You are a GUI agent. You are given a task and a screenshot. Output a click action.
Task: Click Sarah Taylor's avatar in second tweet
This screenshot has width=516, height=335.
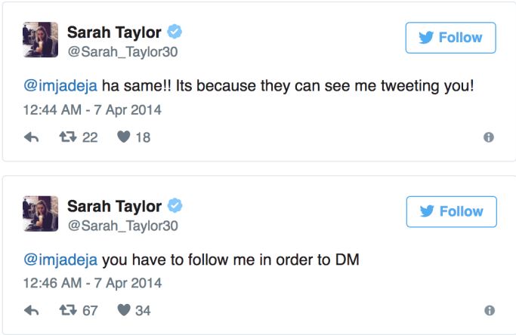coord(41,214)
